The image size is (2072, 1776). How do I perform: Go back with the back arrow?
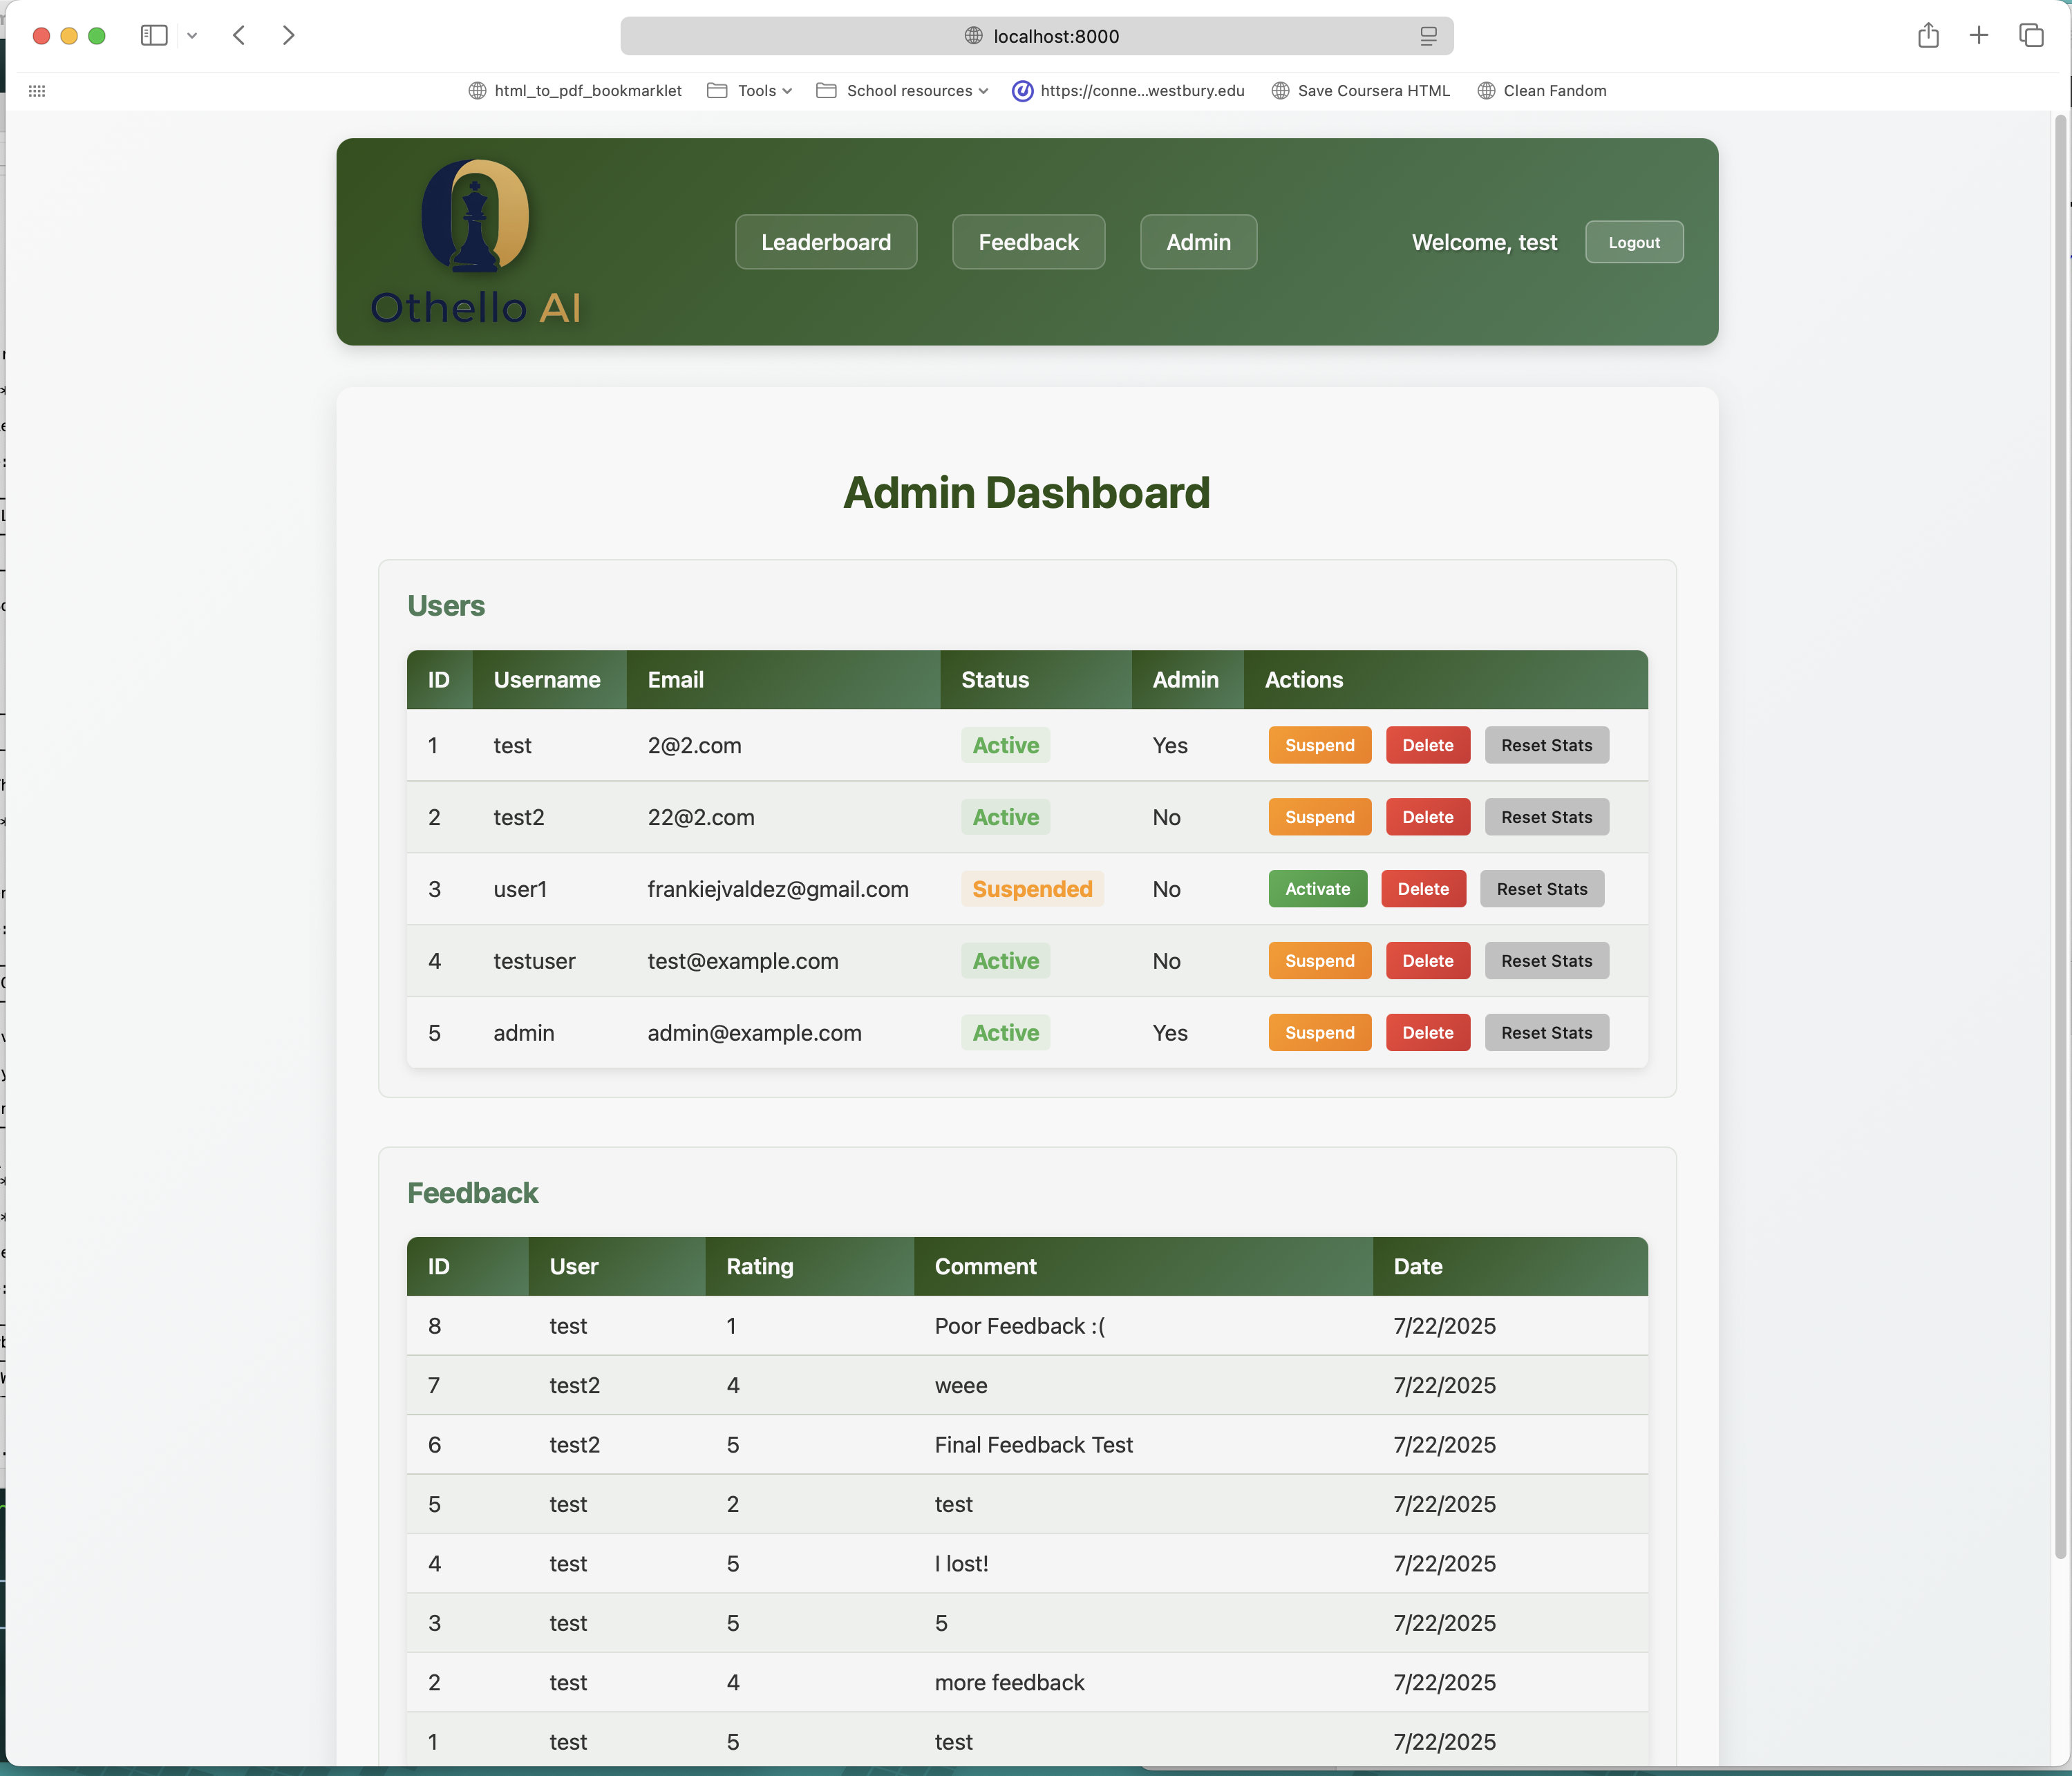[239, 36]
